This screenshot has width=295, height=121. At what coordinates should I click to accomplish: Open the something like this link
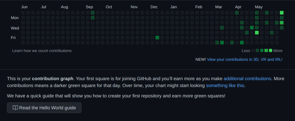[x=225, y=86]
